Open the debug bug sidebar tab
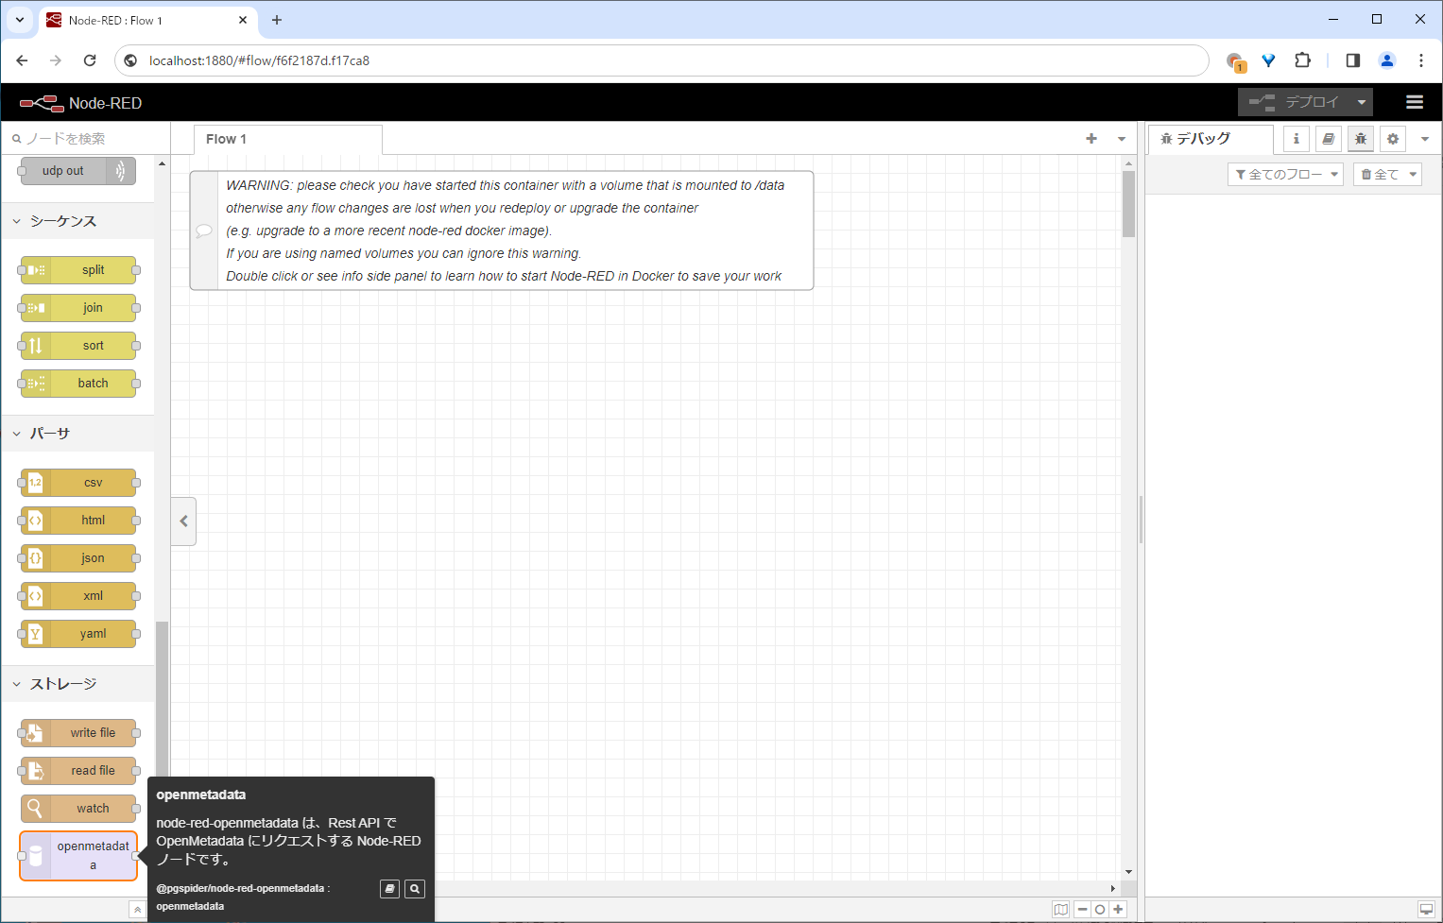 (x=1361, y=139)
